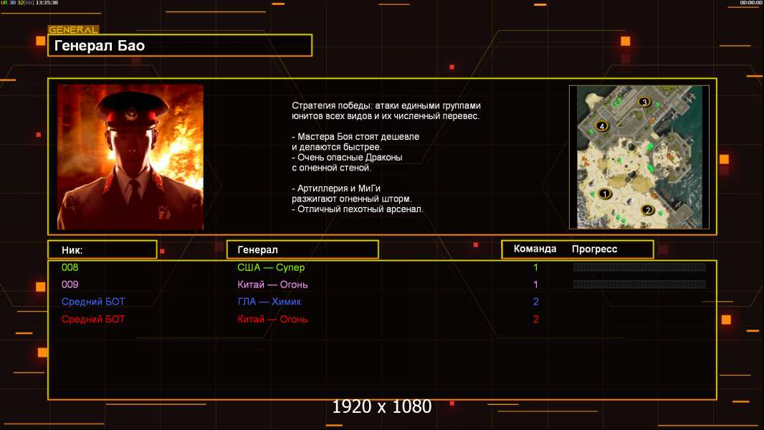Click loading progress bar for 009

[639, 284]
